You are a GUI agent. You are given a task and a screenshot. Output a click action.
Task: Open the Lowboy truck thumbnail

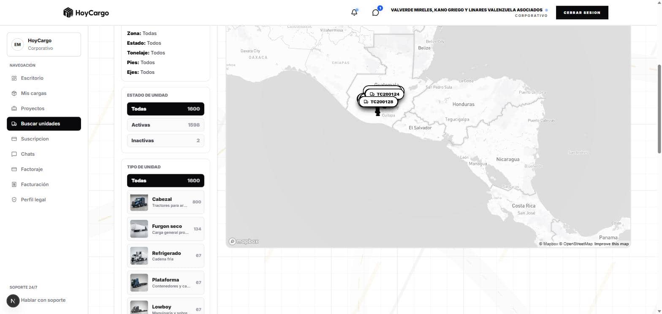[x=139, y=307]
